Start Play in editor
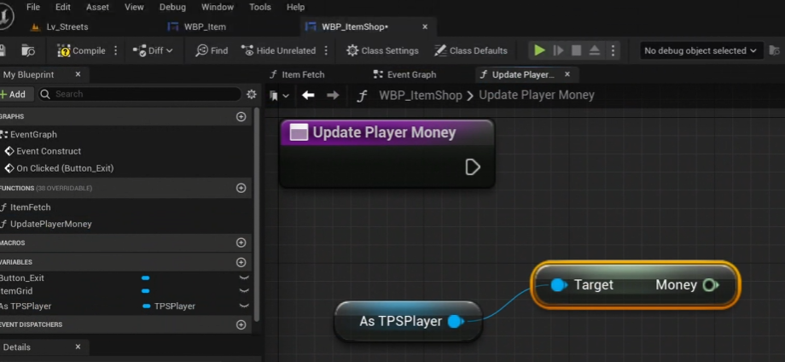 [539, 50]
